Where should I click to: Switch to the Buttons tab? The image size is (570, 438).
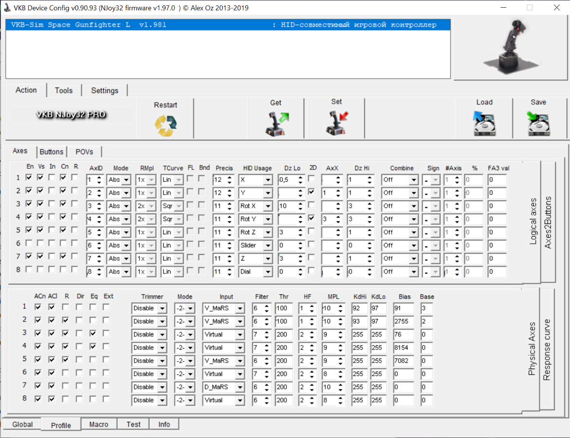tap(51, 152)
